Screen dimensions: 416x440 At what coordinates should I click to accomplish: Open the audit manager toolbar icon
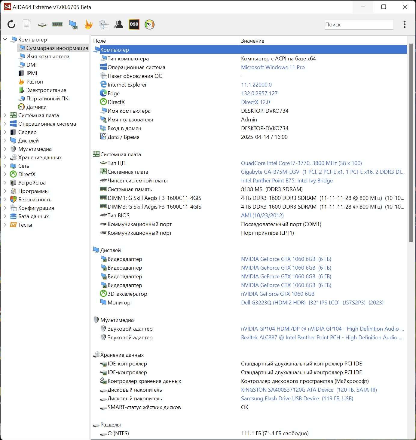(x=104, y=24)
